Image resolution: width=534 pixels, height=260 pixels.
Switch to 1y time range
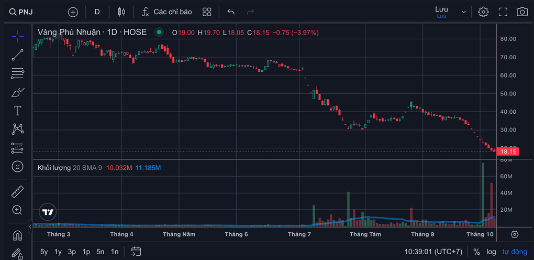tap(58, 252)
